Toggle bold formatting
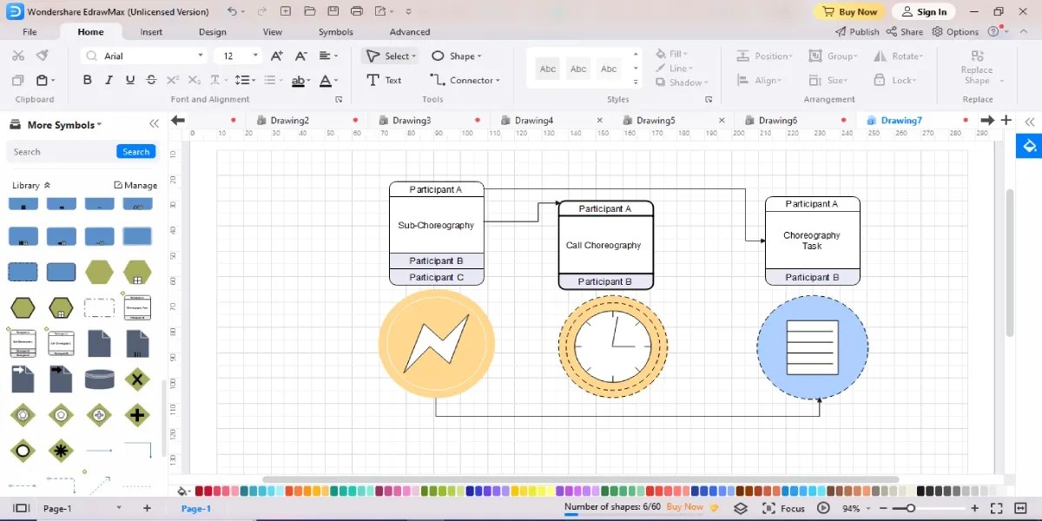1042x521 pixels. [86, 79]
